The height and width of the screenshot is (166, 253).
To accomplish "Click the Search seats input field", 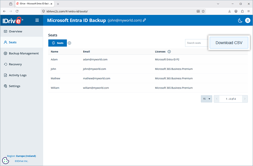I will pyautogui.click(x=197, y=43).
